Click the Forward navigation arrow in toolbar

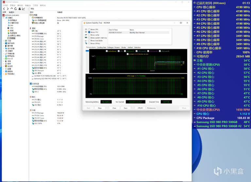pos(8,9)
